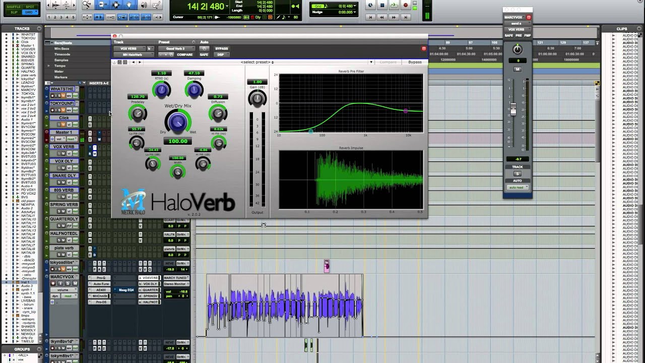Select the Selector tool
Viewport: 645px width, 363px height.
[x=116, y=5]
